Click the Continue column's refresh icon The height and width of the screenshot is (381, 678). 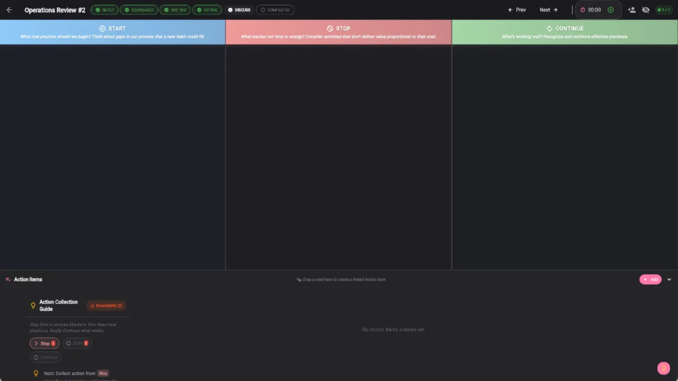[x=549, y=28]
